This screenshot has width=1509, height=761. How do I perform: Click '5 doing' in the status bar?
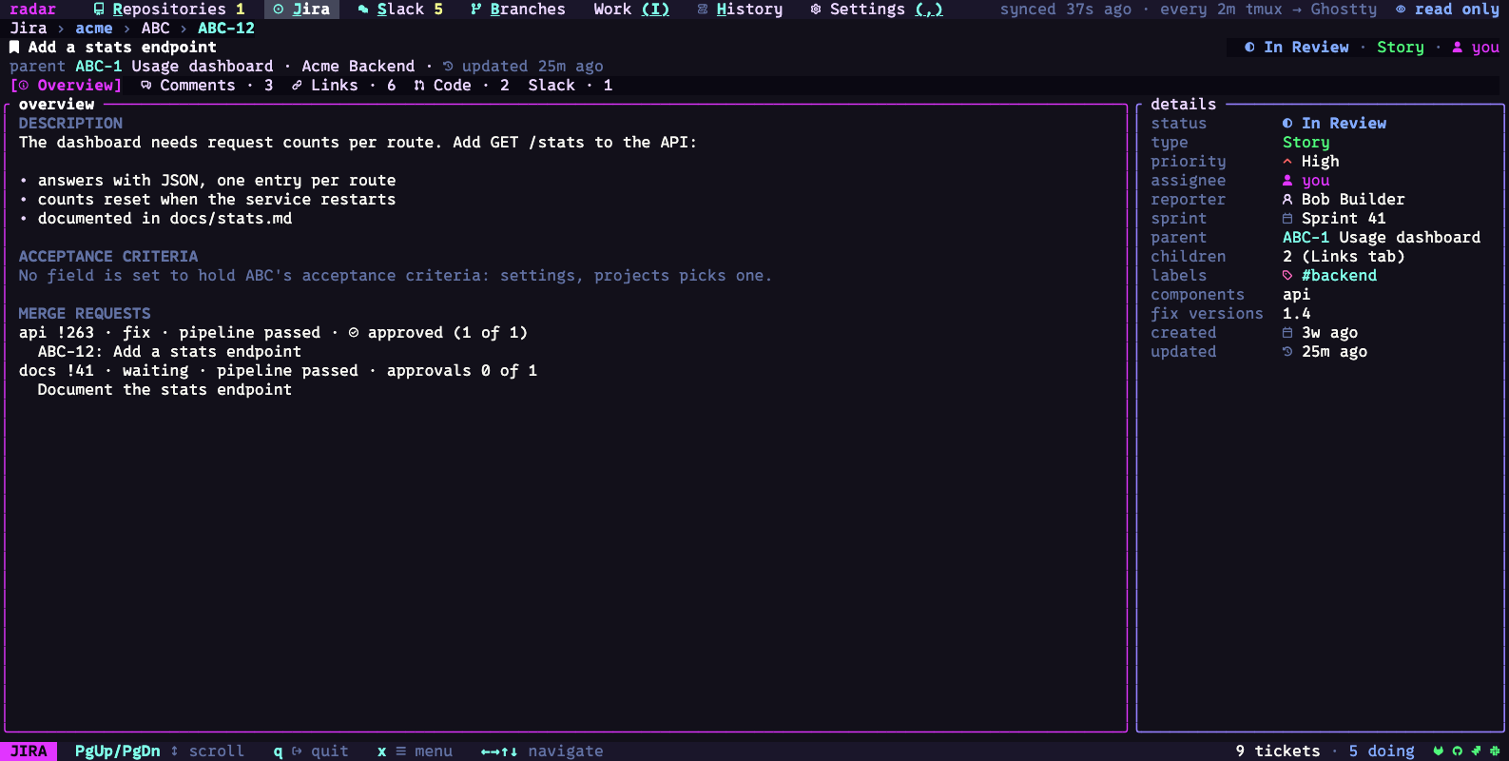coord(1381,751)
